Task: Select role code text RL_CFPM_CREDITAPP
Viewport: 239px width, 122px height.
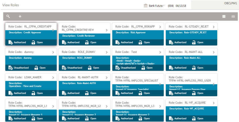Action: coord(38,26)
